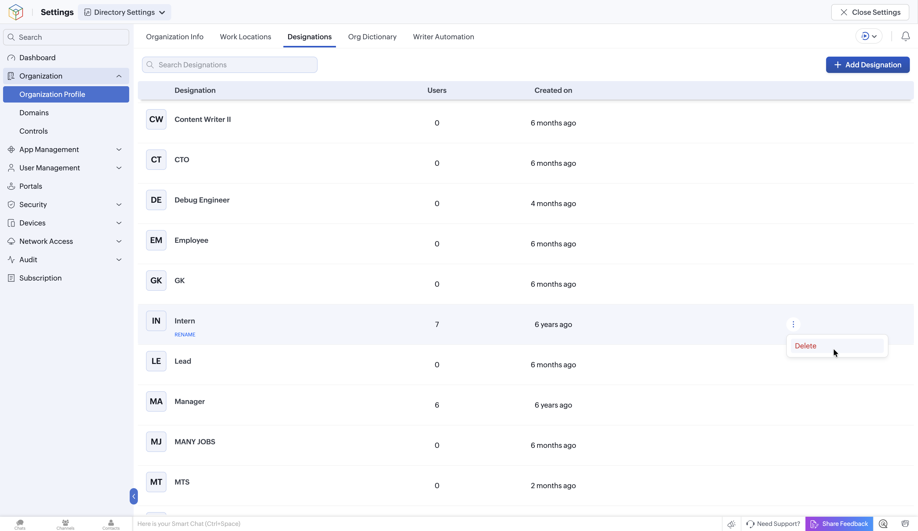Click the Users column header
The height and width of the screenshot is (531, 918).
tap(437, 90)
